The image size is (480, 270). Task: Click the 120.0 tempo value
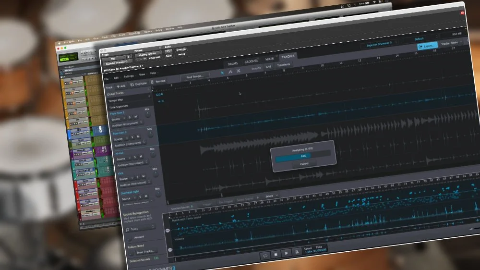point(159,94)
